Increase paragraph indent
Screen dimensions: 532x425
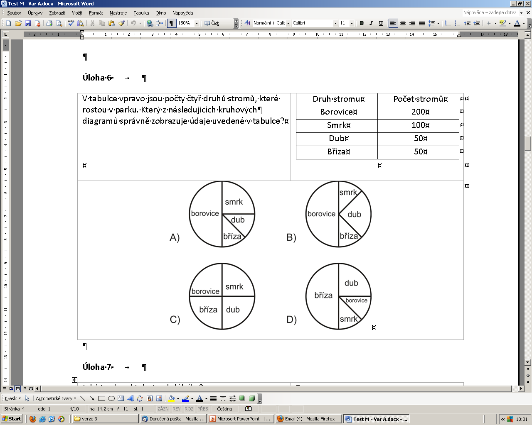[477, 23]
